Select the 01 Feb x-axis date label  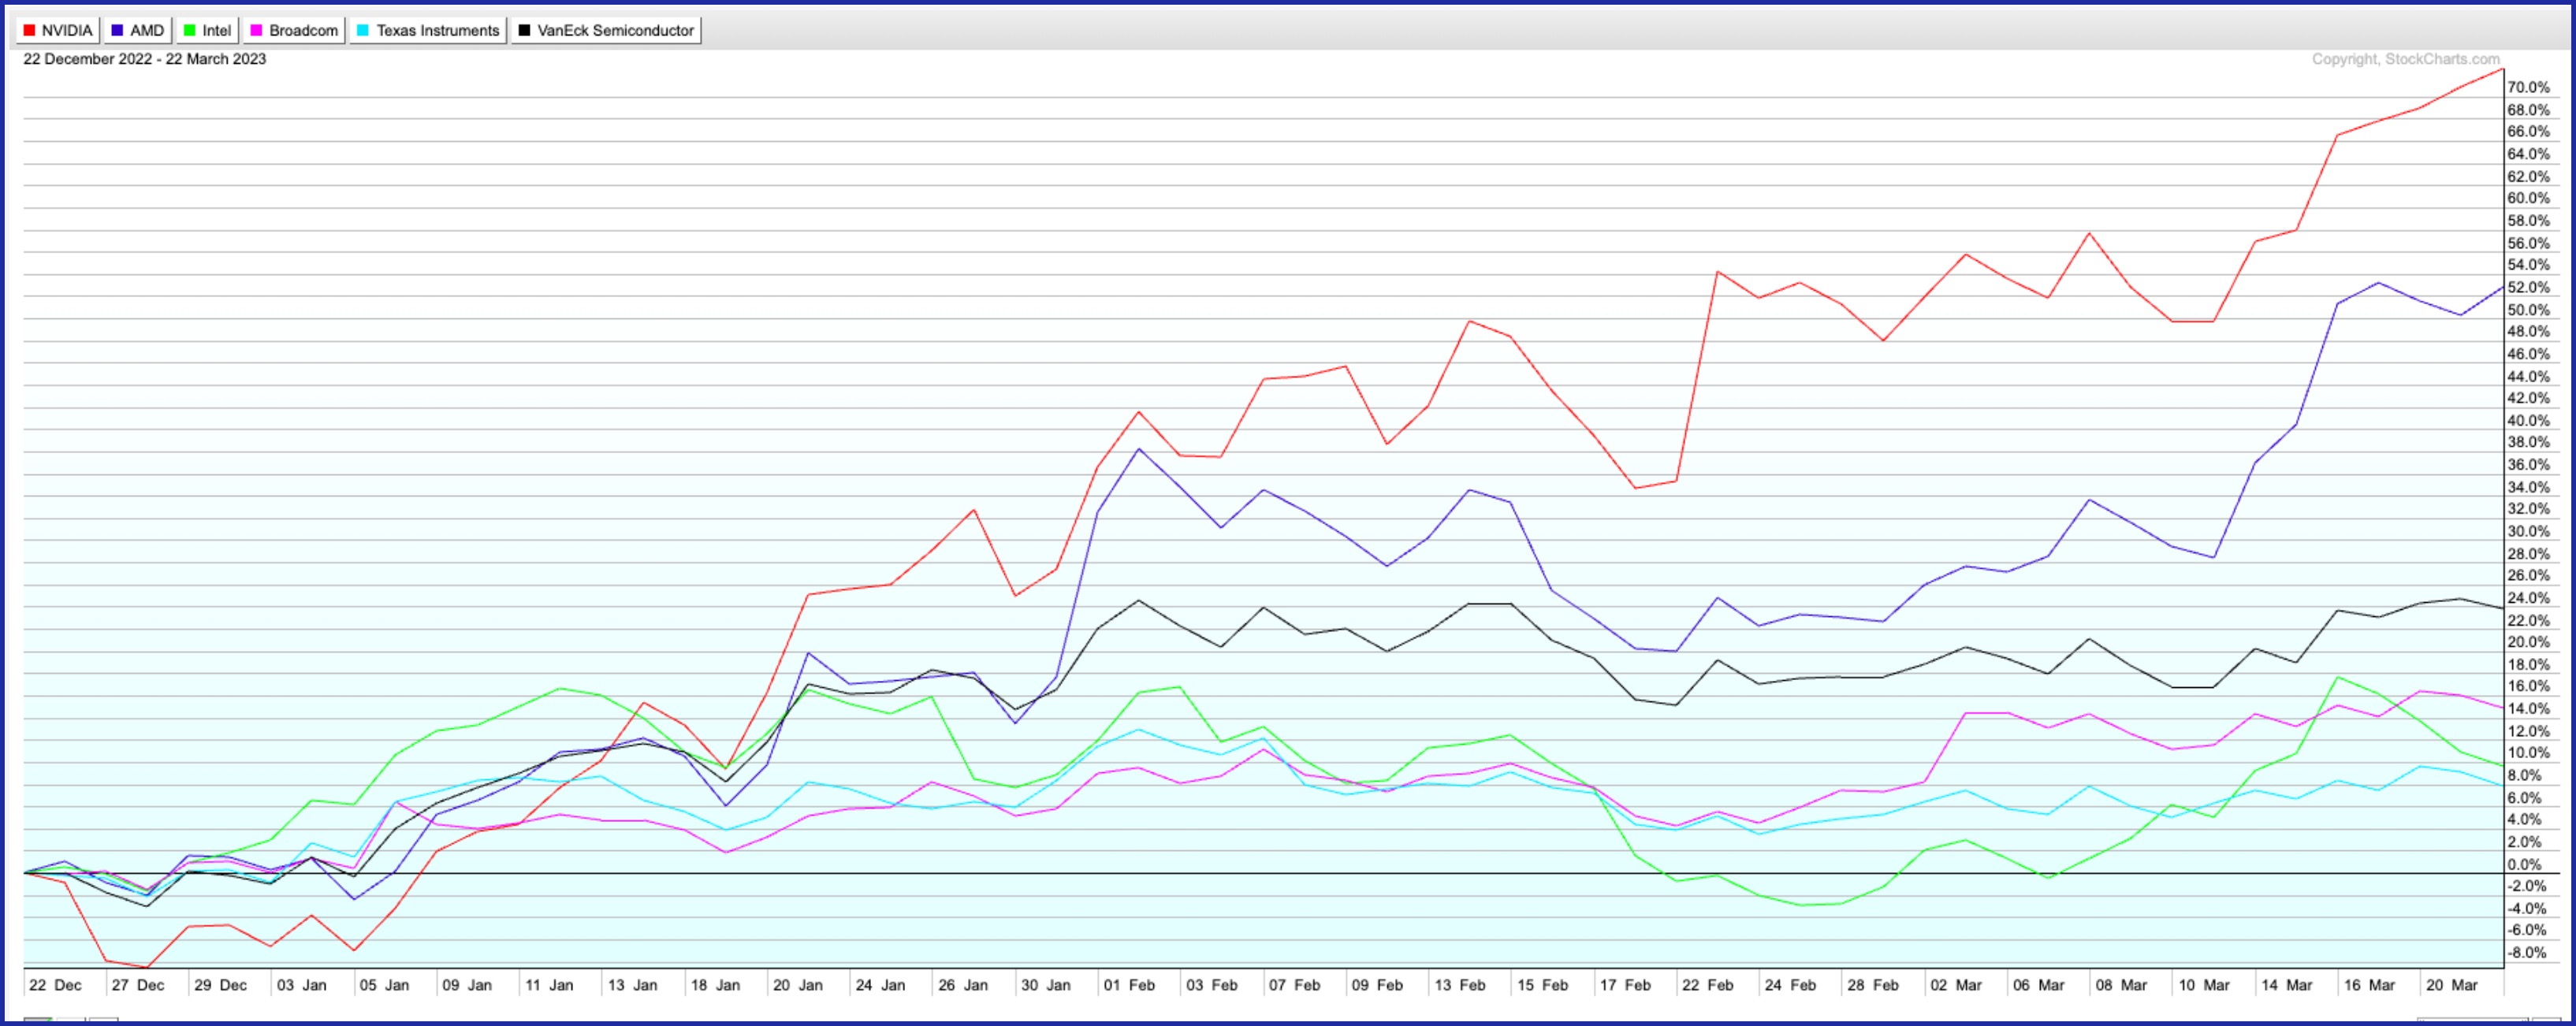tap(1129, 985)
